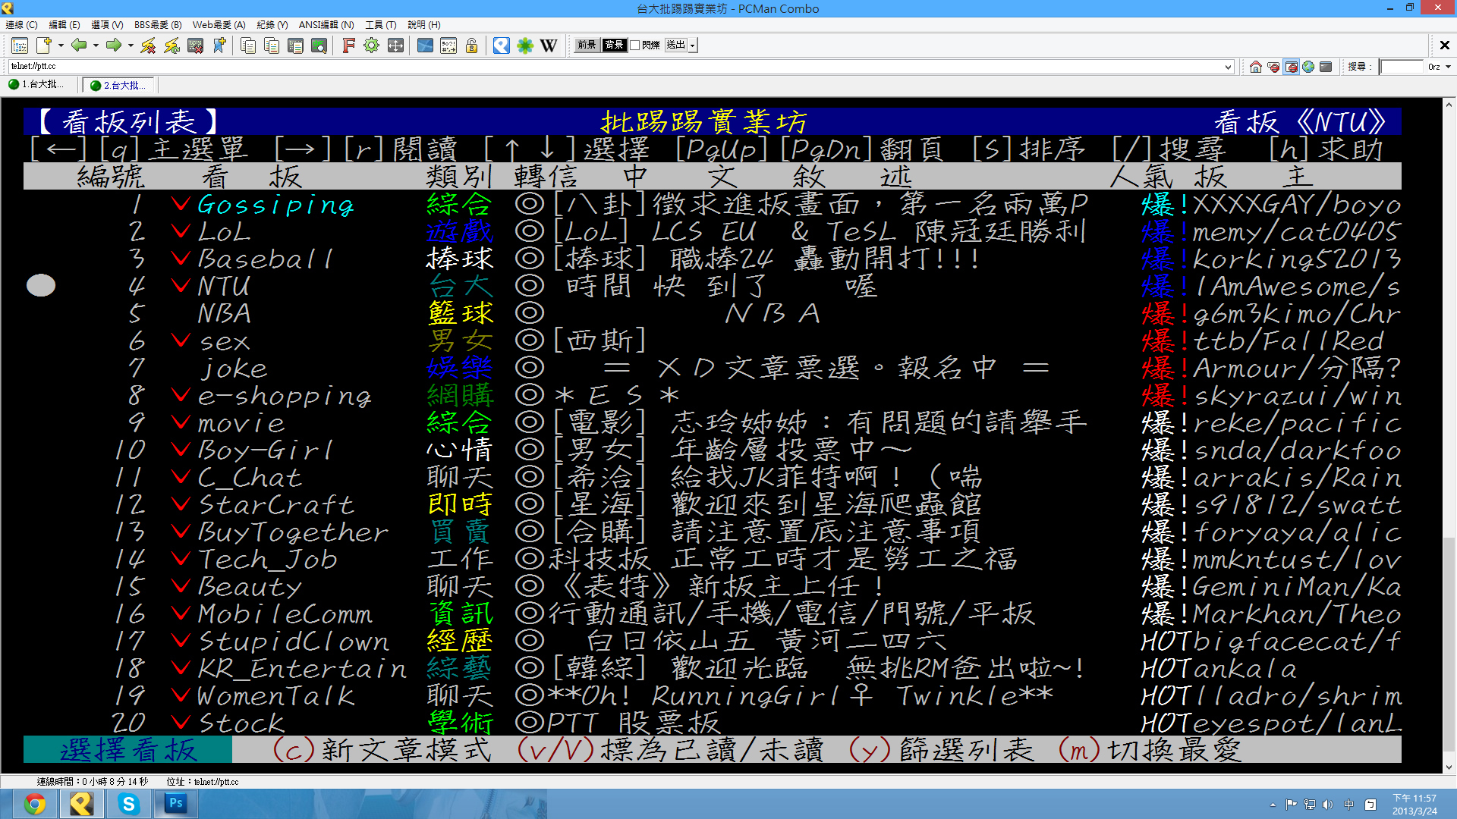This screenshot has width=1457, height=819.
Task: Expand the telnet address bar dropdown
Action: (x=1228, y=67)
